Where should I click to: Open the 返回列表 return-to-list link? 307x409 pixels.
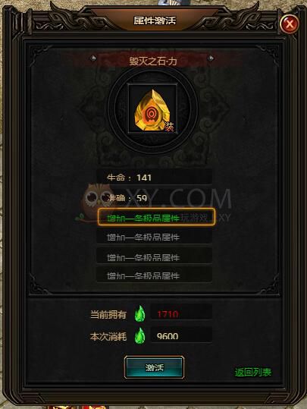coord(252,373)
